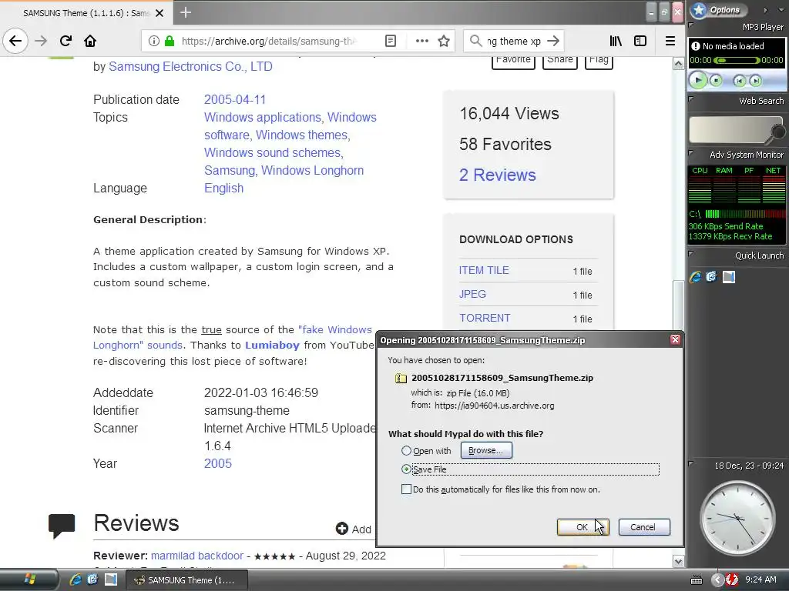The image size is (789, 591).
Task: Play media in the MP3 Player widget
Action: 697,80
